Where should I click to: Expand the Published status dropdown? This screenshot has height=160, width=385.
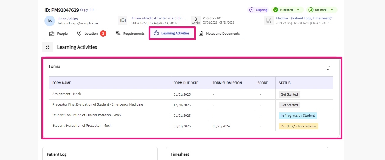pyautogui.click(x=298, y=10)
